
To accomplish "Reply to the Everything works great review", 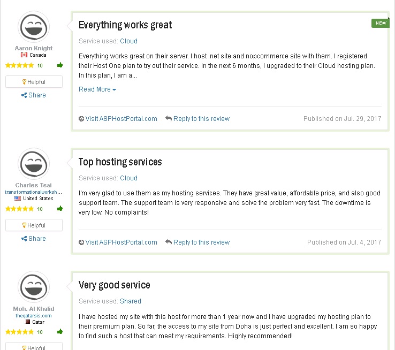I will click(x=197, y=119).
